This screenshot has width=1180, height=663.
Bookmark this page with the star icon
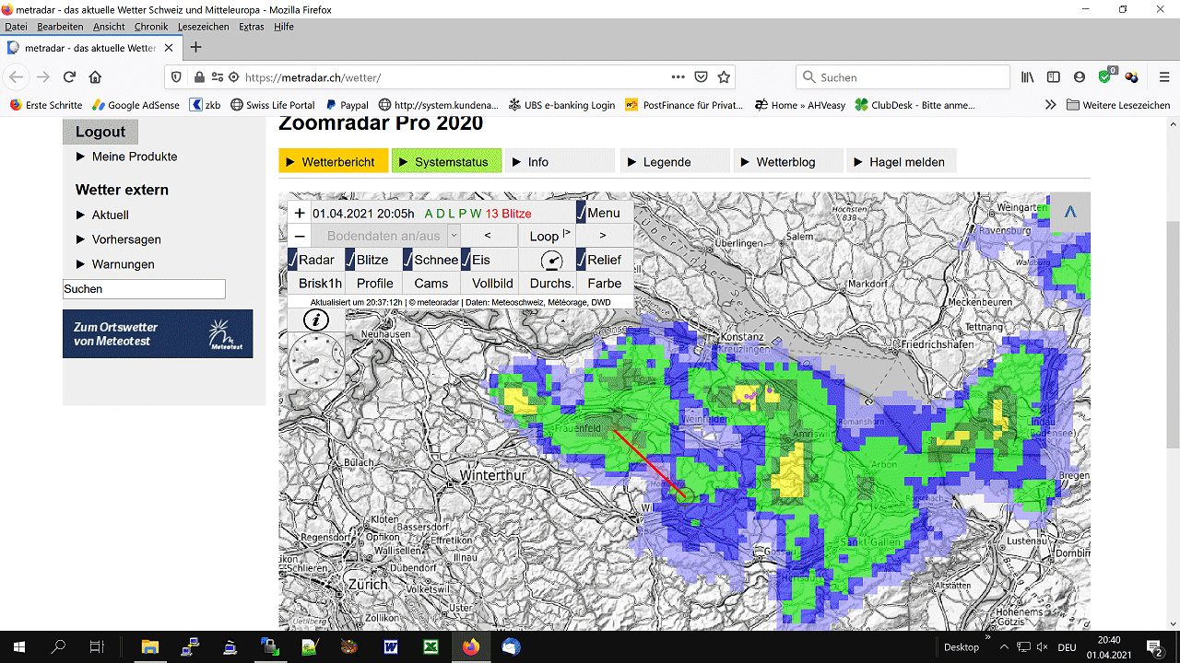coord(725,77)
